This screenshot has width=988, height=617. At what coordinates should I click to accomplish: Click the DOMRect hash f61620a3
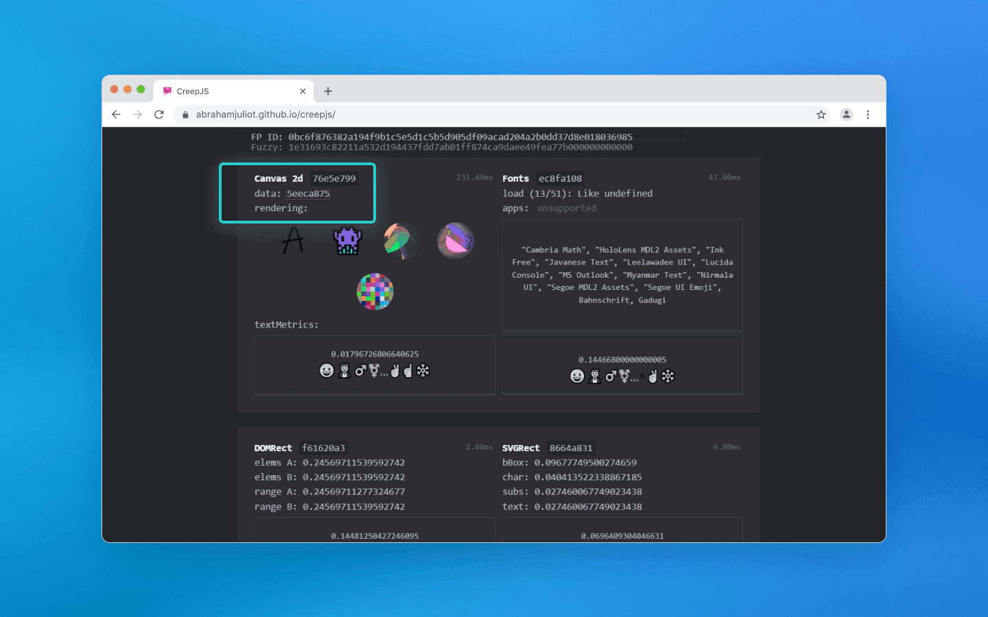pos(322,448)
